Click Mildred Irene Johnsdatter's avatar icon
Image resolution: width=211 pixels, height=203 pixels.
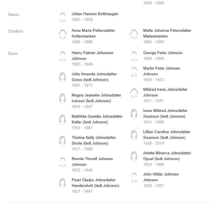pyautogui.click(x=134, y=92)
